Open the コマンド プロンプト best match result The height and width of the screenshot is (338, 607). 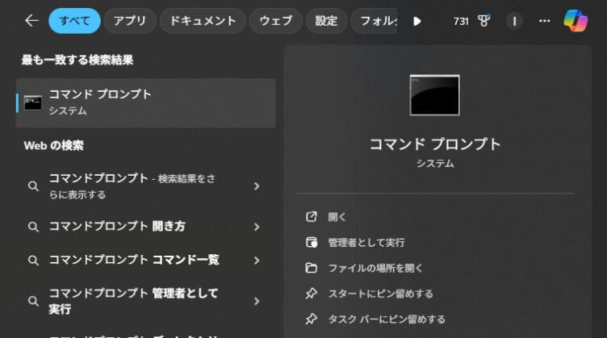[145, 103]
